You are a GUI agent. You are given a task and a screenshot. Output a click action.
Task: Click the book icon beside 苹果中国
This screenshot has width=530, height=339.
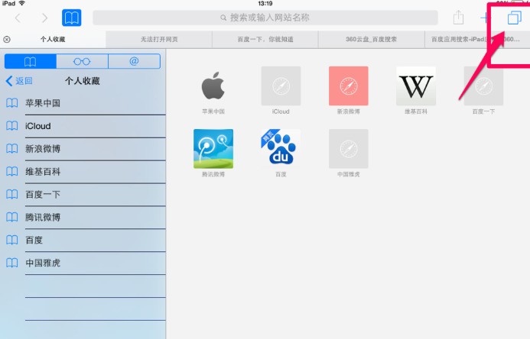[x=11, y=103]
